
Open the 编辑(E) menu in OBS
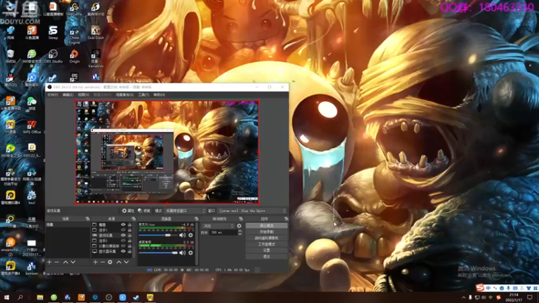pos(68,95)
